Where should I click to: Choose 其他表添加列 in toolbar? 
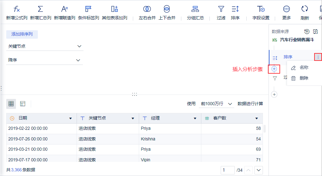114,12
